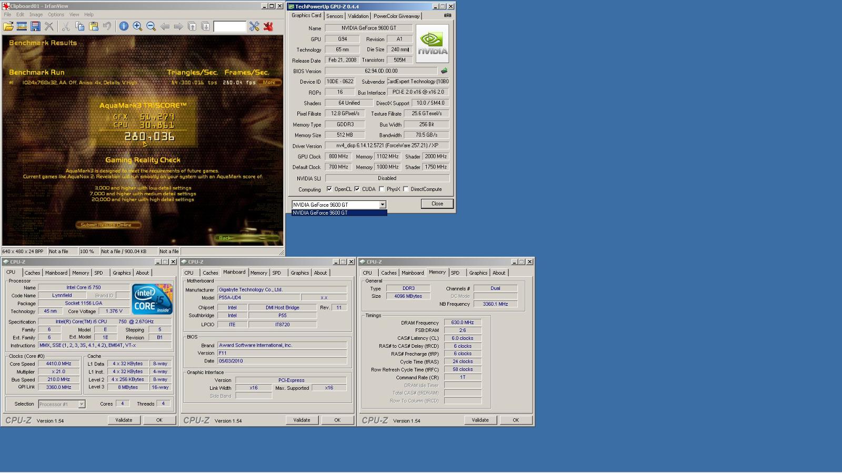842x473 pixels.
Task: Open SPD tab in the Memory CPU-Z window
Action: point(455,273)
